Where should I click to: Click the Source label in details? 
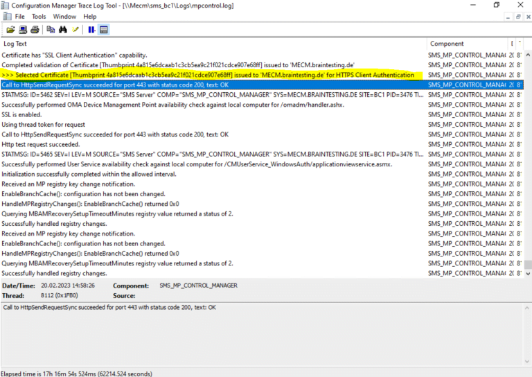124,296
